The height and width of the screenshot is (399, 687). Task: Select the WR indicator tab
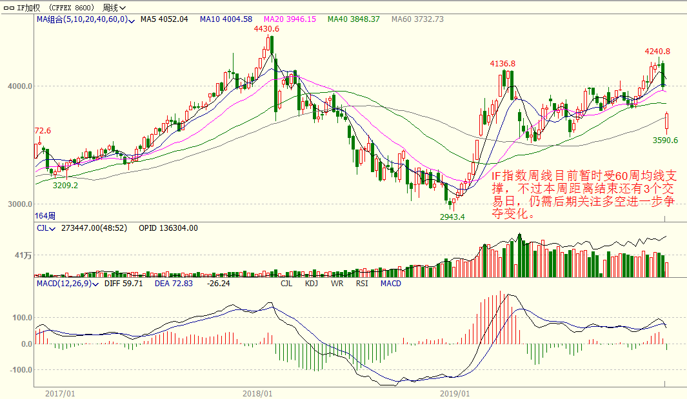337,284
